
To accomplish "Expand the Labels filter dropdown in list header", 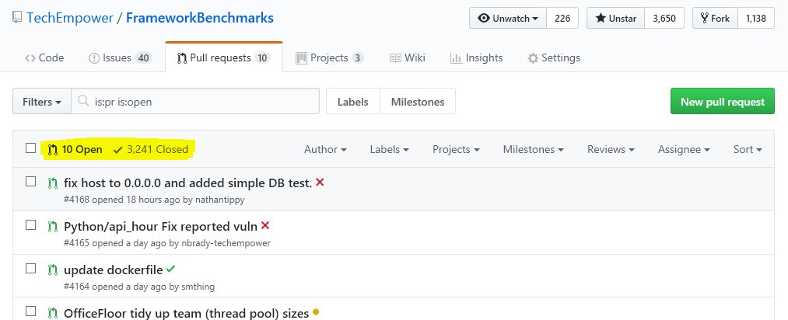I will [389, 149].
